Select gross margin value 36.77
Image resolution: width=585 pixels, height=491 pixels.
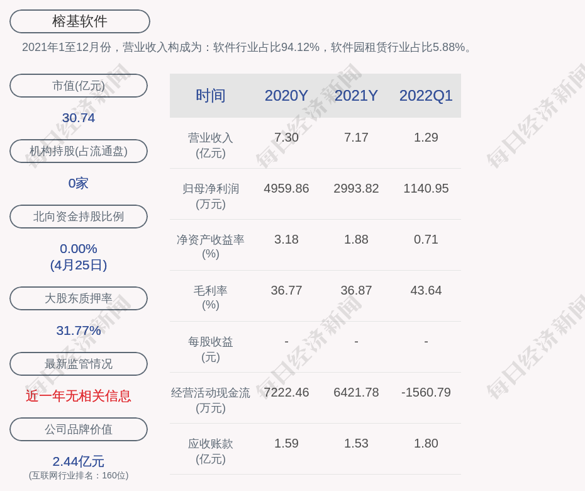[x=286, y=290]
